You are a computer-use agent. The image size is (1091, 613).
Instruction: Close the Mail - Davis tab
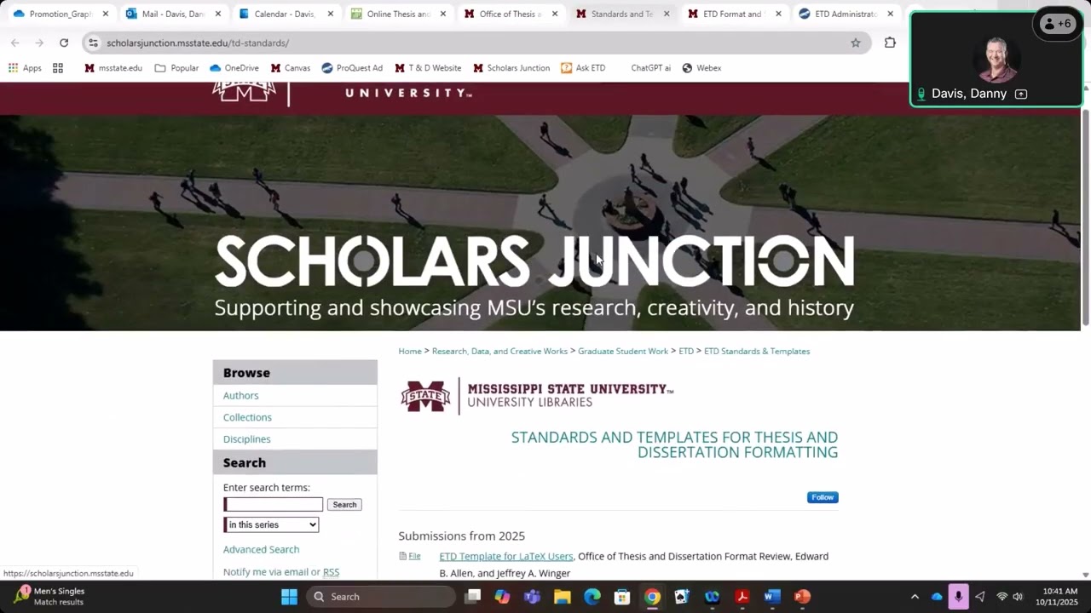(218, 14)
